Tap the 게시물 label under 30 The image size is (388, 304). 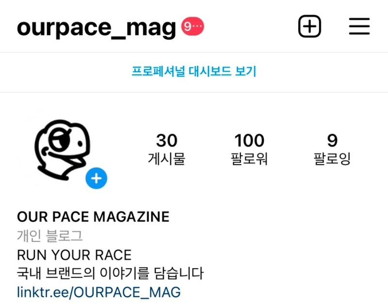[x=166, y=159]
